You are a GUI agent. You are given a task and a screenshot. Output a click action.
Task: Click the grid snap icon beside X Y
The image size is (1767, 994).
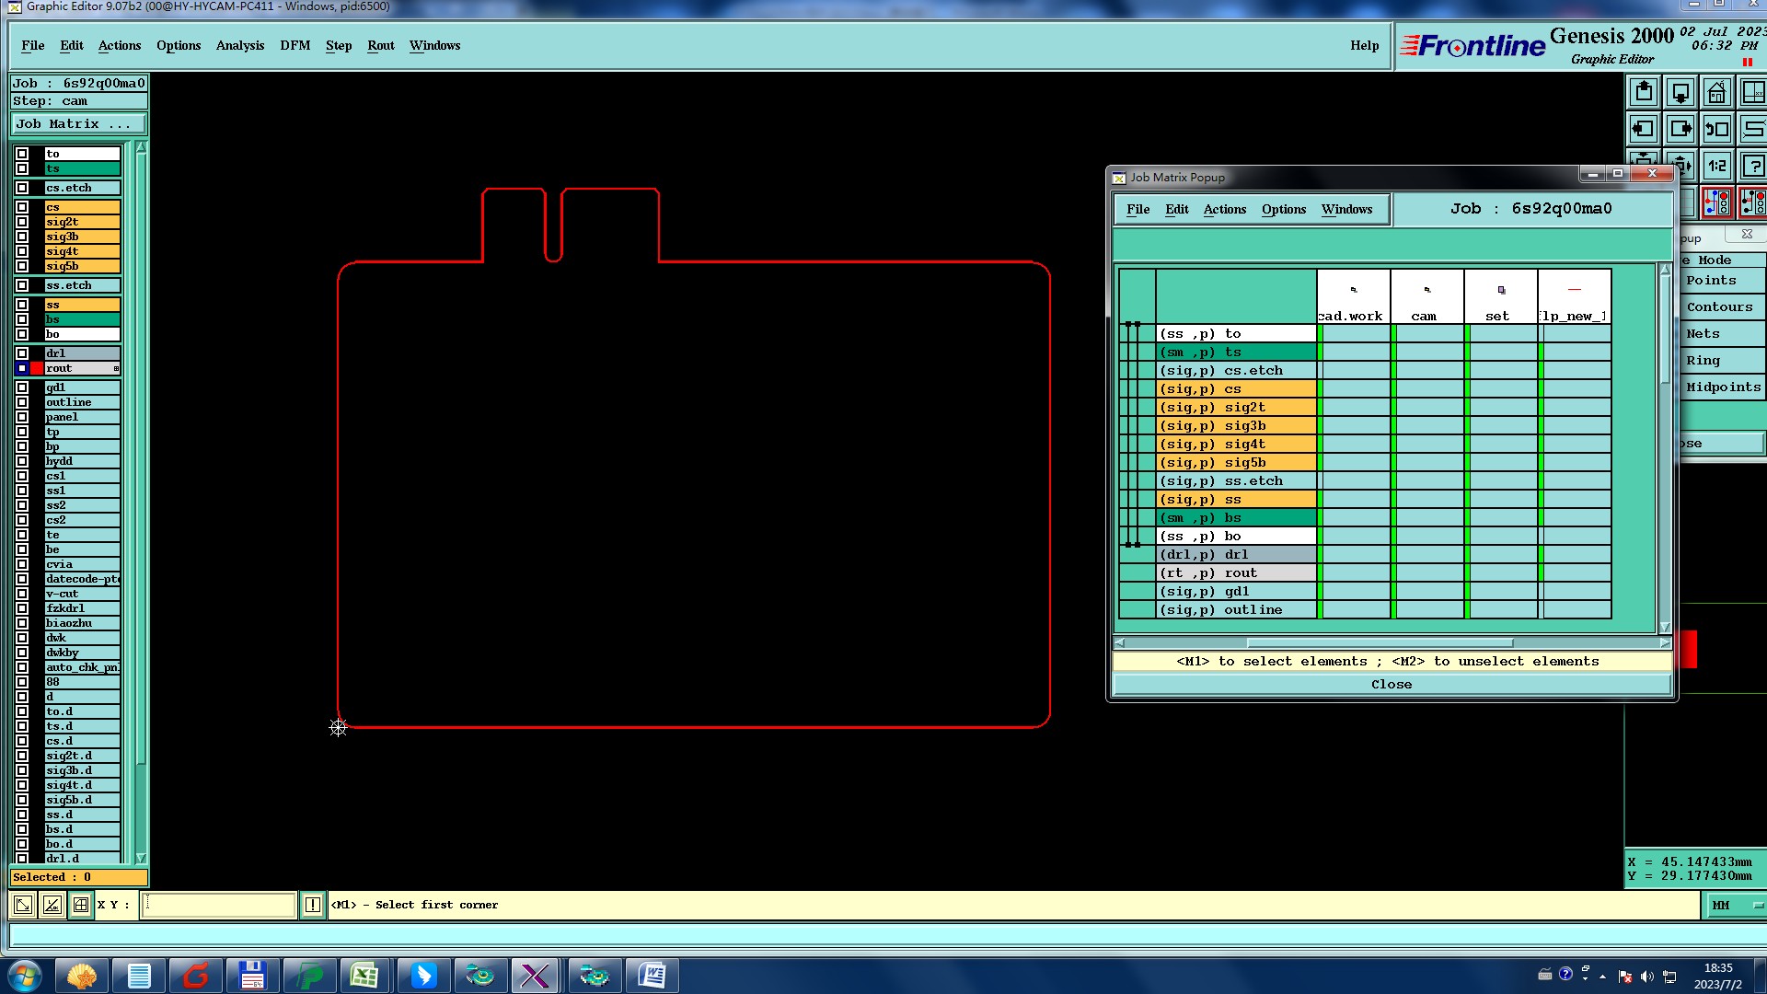81,906
